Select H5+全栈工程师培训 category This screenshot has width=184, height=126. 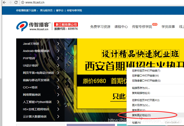click(36, 109)
